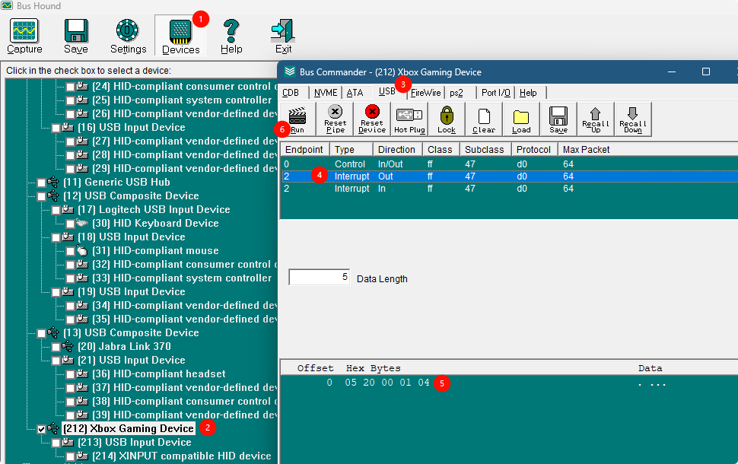
Task: Click the Save floppy disk icon in main toolbar
Action: [76, 30]
